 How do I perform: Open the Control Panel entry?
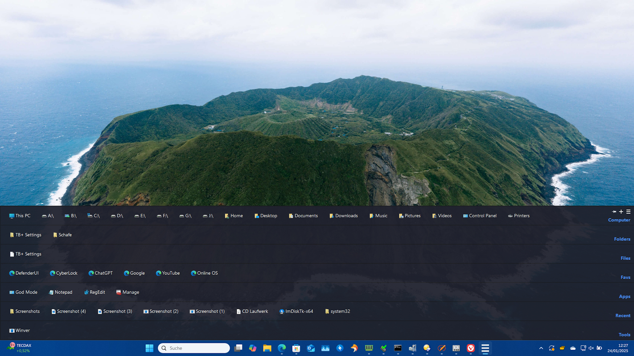click(480, 216)
